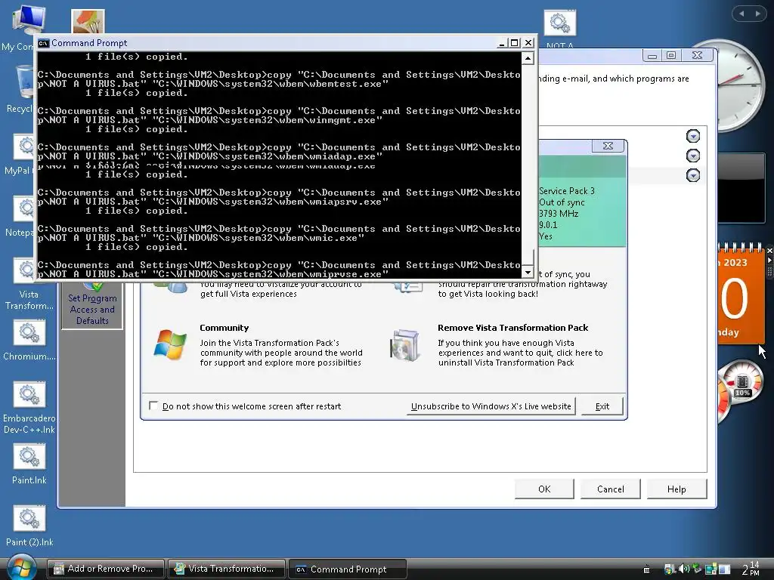774x580 pixels.
Task: Switch to Vista Transformatio... taskbar button
Action: tap(226, 569)
